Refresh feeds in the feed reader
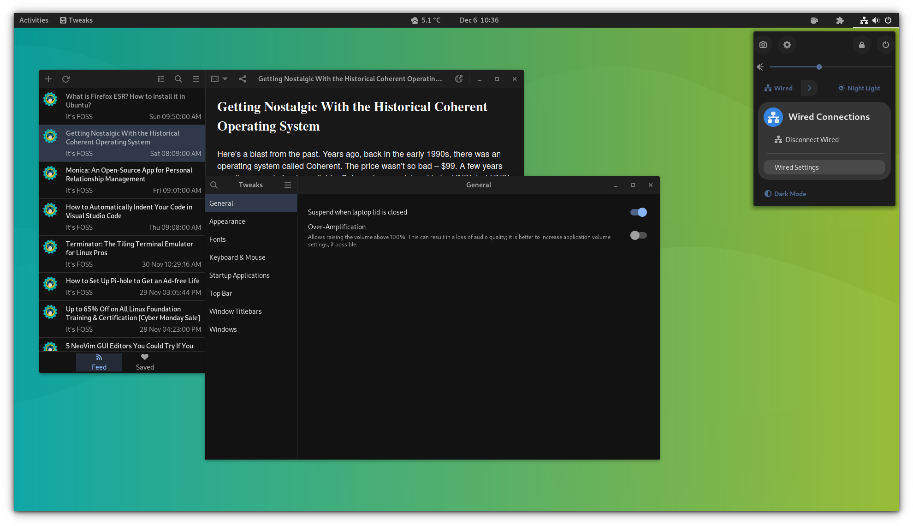The width and height of the screenshot is (913, 526). pyautogui.click(x=66, y=79)
